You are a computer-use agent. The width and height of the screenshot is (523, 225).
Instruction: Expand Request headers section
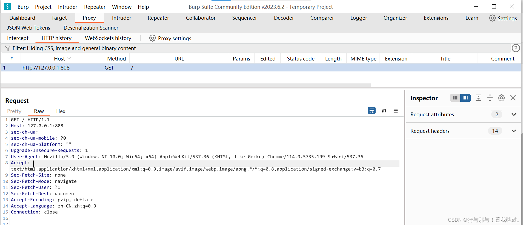[514, 131]
